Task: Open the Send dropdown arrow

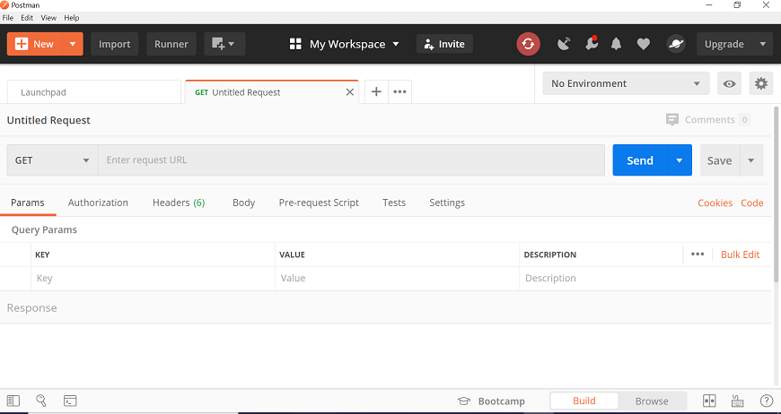Action: coord(679,160)
